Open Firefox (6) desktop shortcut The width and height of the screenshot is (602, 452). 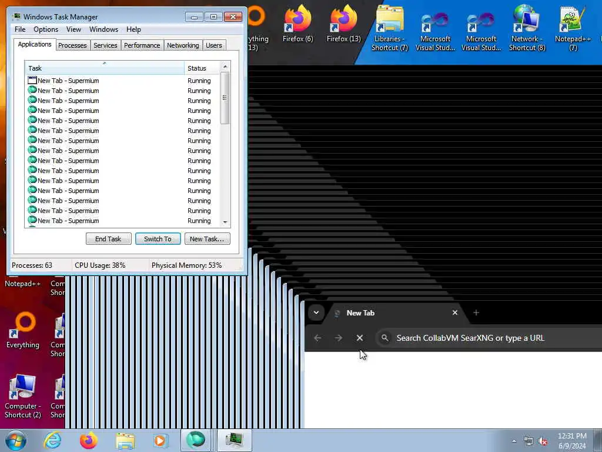coord(297,24)
